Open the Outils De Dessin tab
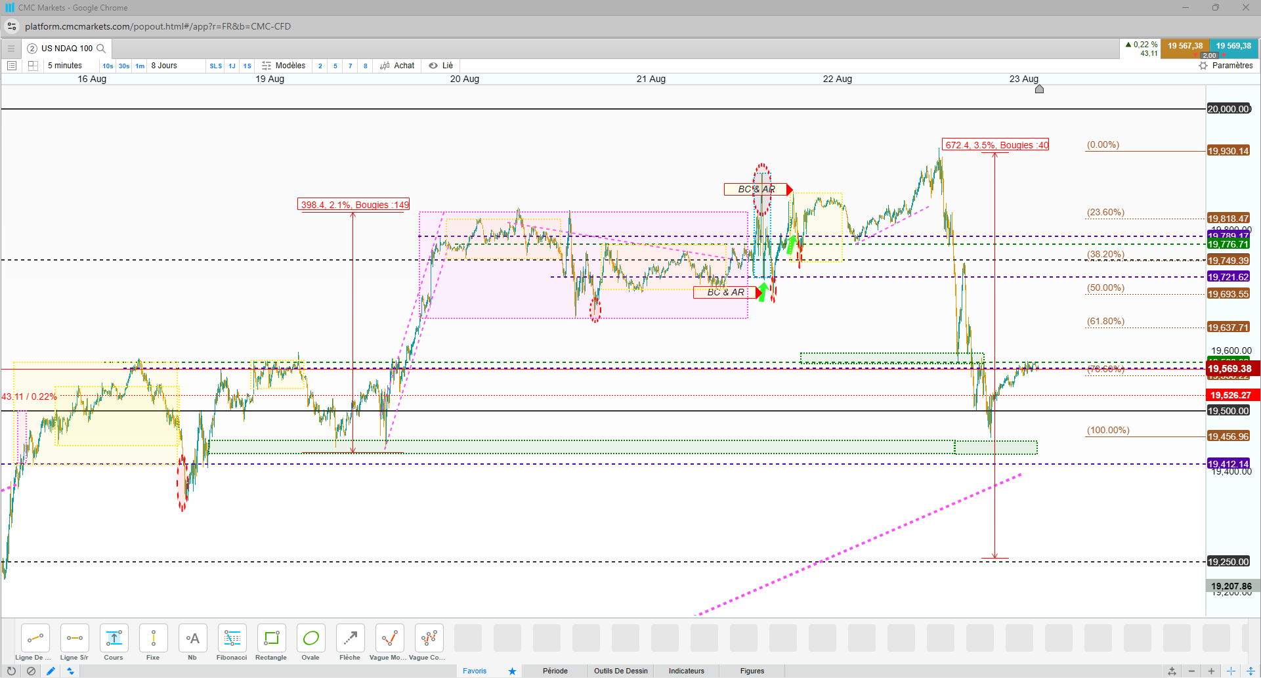 (621, 671)
